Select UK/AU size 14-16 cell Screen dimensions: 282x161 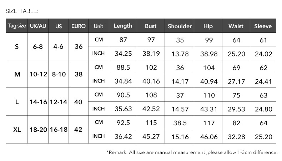point(38,102)
